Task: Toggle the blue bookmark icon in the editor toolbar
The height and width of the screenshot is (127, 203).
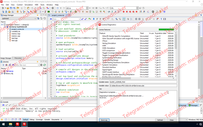Action: point(94,19)
